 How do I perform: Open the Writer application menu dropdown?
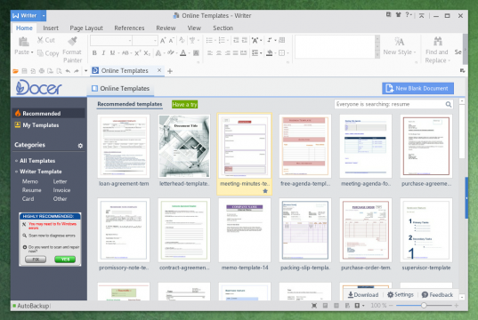coord(44,15)
